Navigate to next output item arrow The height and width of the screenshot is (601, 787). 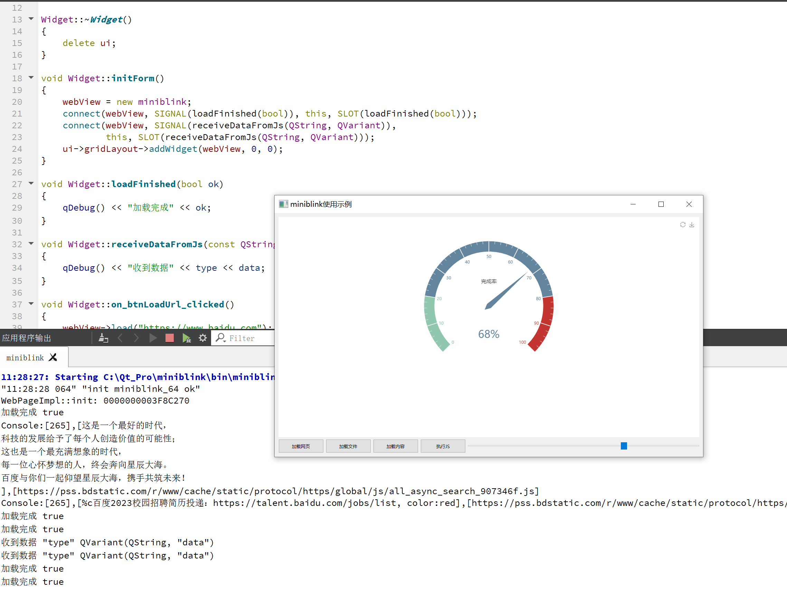click(136, 338)
